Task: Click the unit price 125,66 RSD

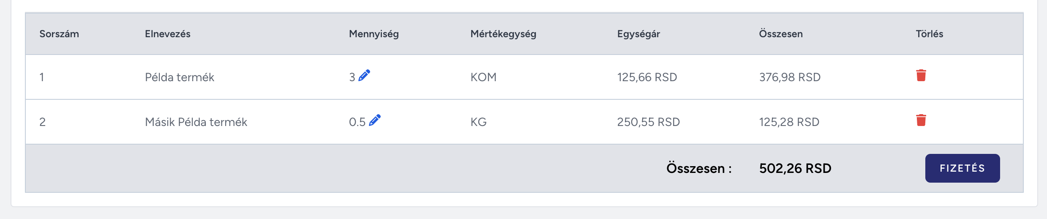Action: click(x=647, y=77)
